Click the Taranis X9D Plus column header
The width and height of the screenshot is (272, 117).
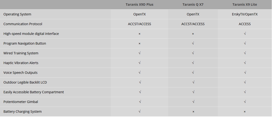click(x=139, y=5)
